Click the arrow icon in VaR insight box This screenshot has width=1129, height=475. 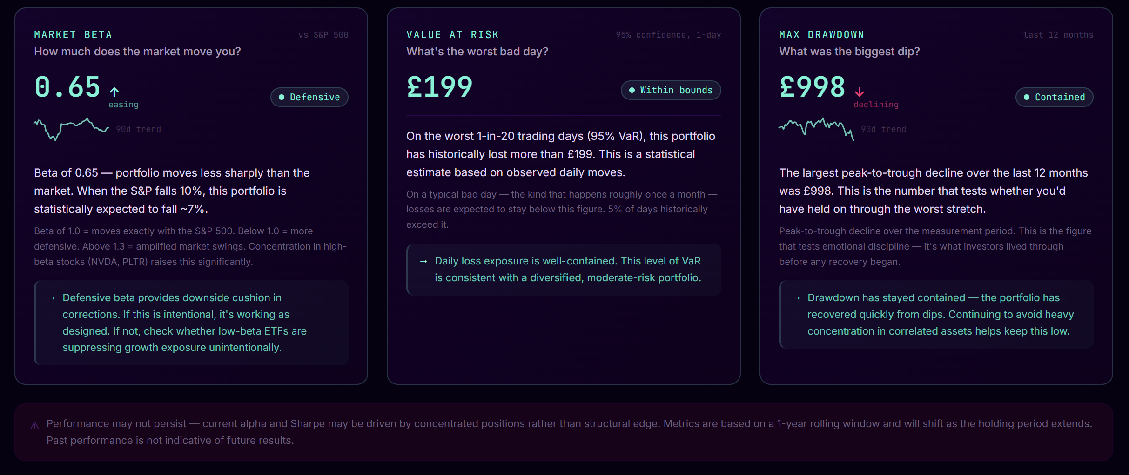point(424,261)
